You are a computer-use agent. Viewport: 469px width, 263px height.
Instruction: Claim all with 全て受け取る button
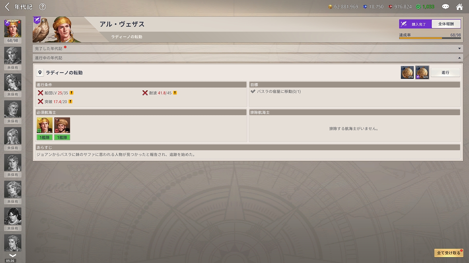tap(448, 253)
